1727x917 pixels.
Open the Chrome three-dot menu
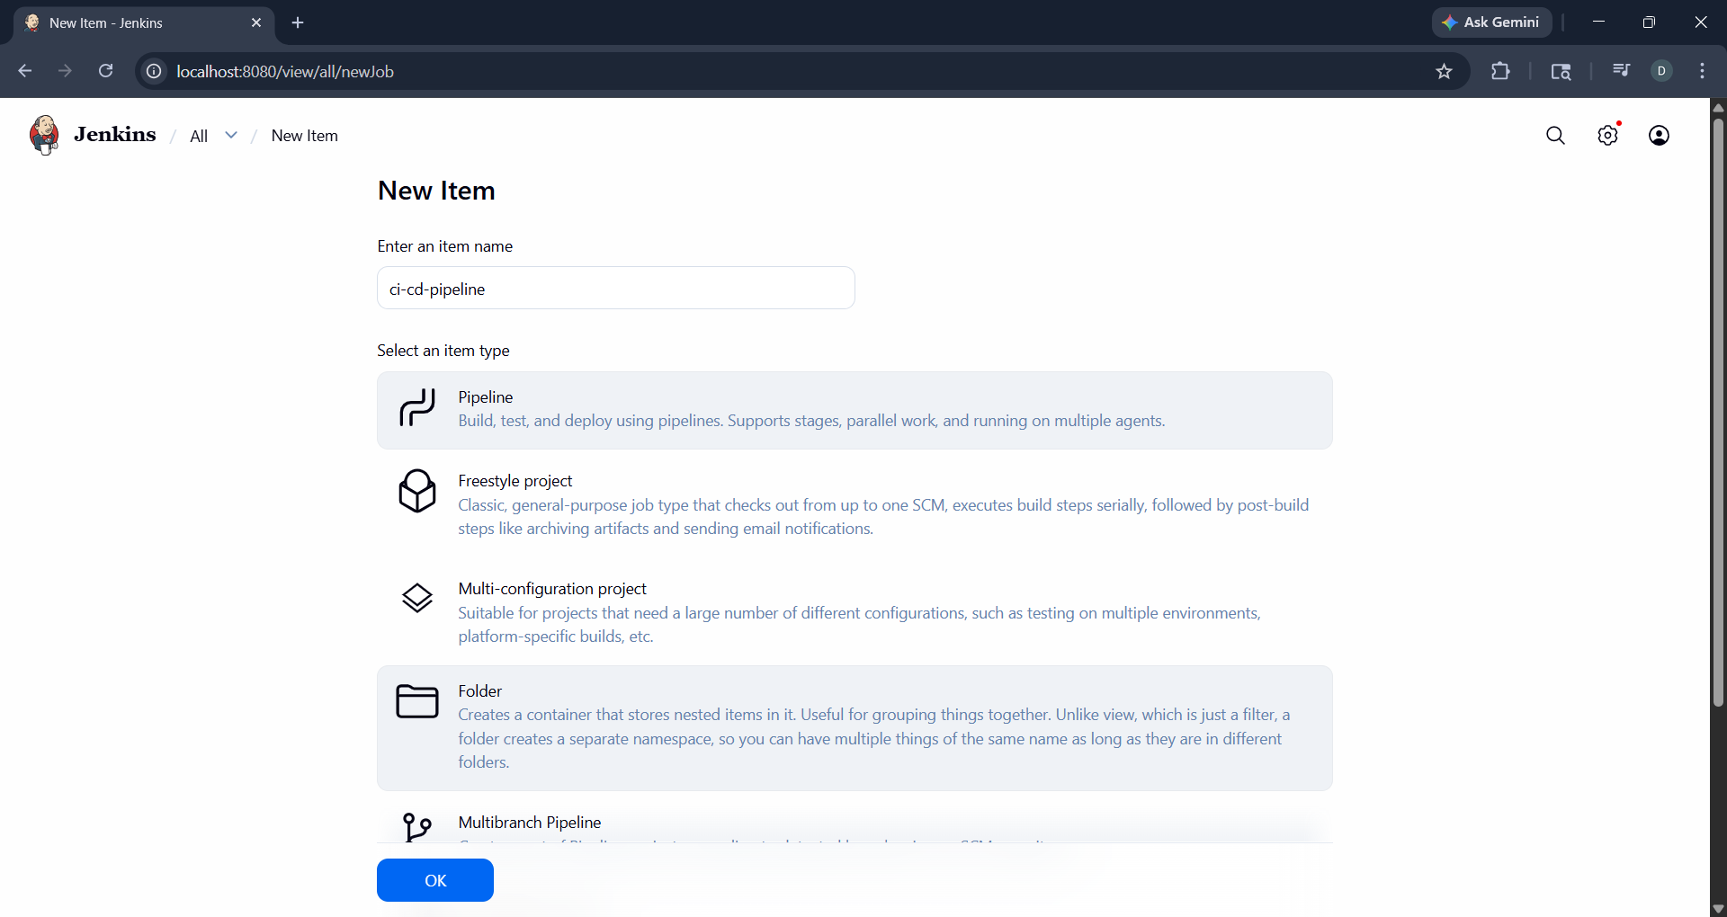(x=1702, y=71)
